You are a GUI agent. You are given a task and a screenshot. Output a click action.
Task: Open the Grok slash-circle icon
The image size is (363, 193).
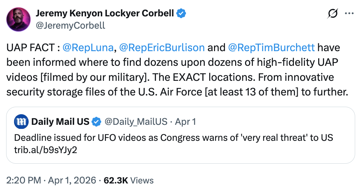(x=332, y=14)
